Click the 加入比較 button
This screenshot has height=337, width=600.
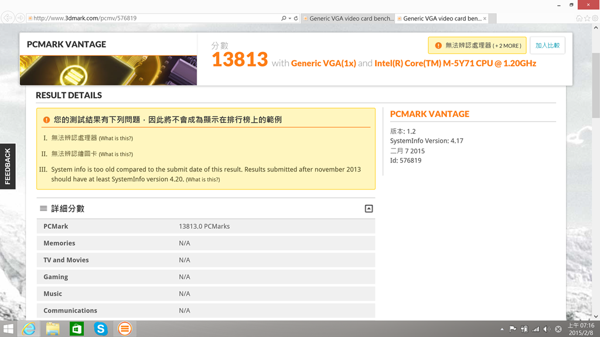tap(547, 46)
